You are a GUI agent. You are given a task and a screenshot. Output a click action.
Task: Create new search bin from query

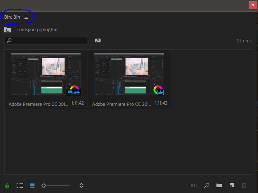(x=98, y=40)
